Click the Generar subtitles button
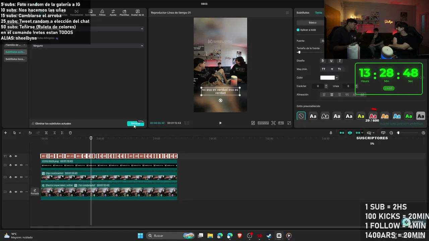Screen dimensions: 429x241 (135, 124)
